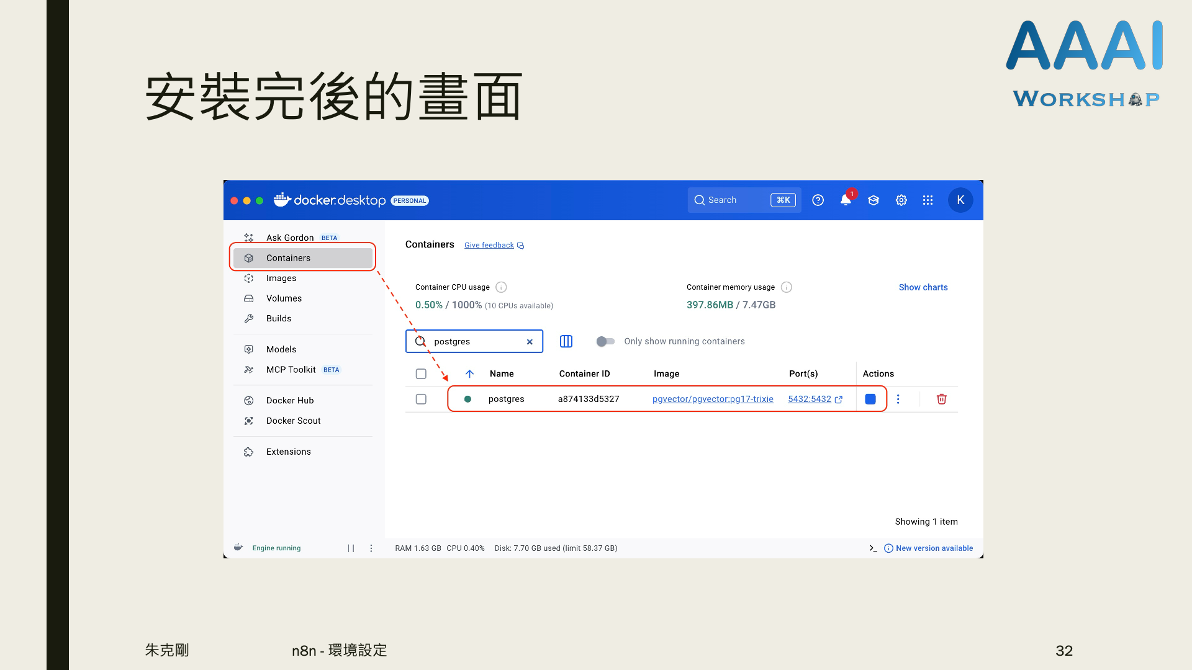Open notifications bell icon

[x=845, y=200]
